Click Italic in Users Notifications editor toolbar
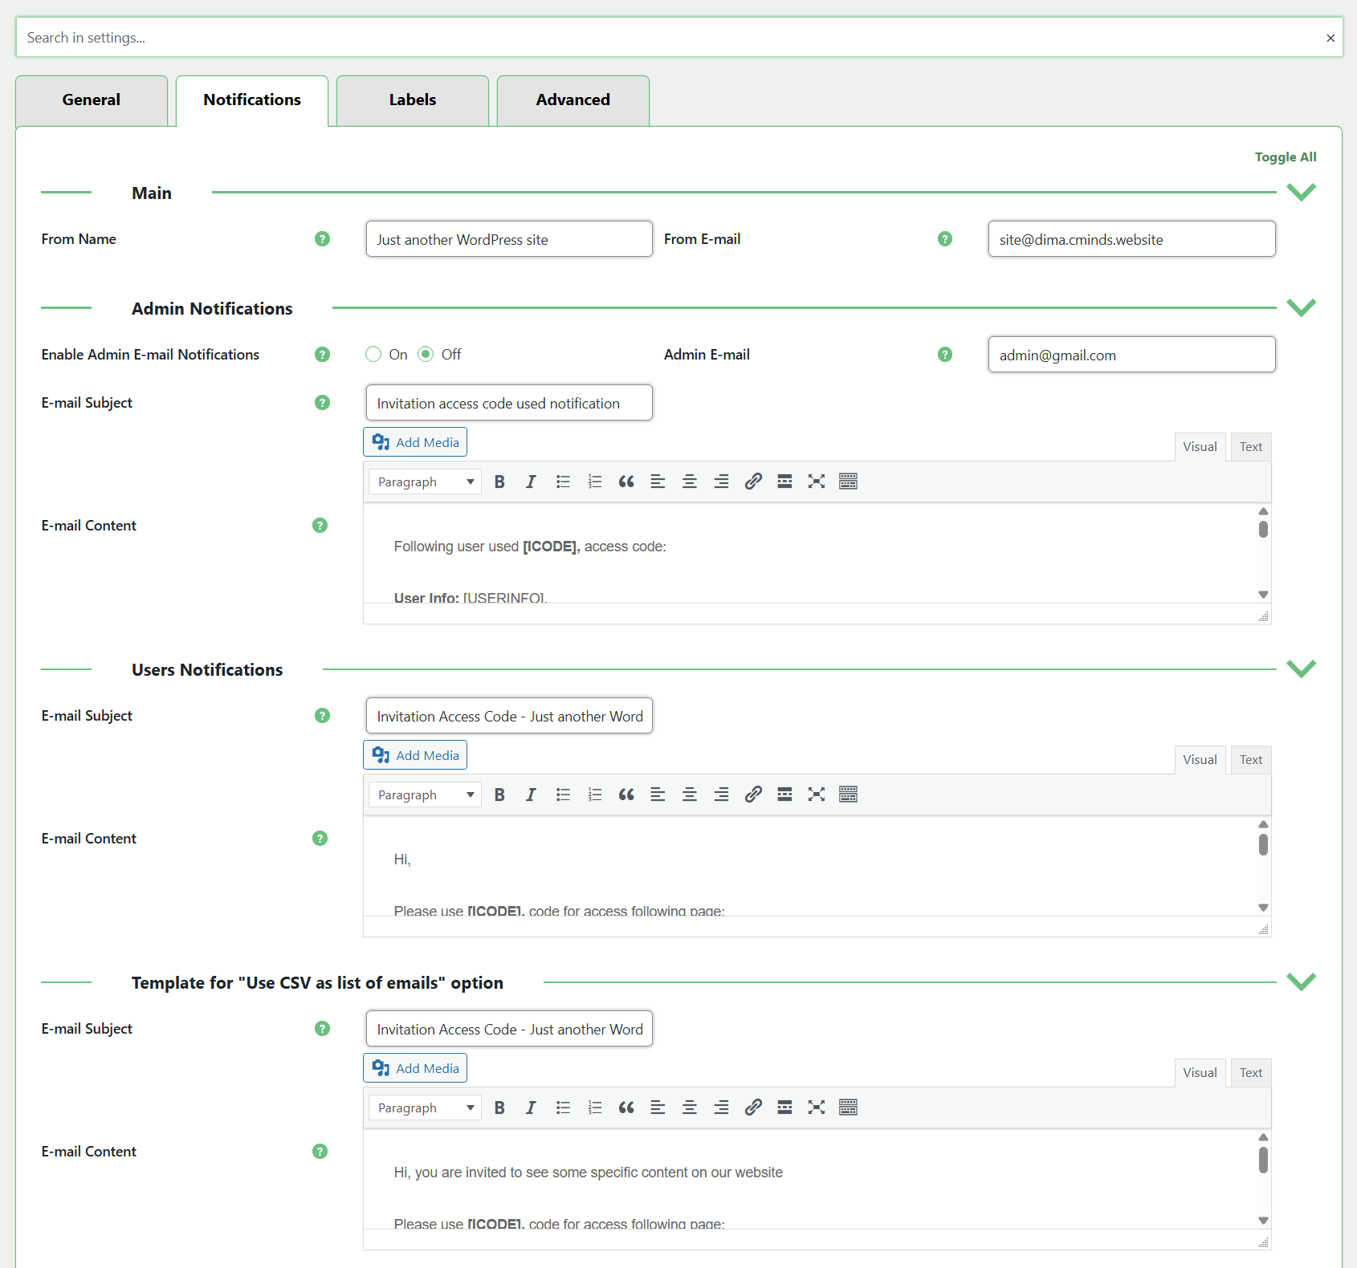 [531, 795]
